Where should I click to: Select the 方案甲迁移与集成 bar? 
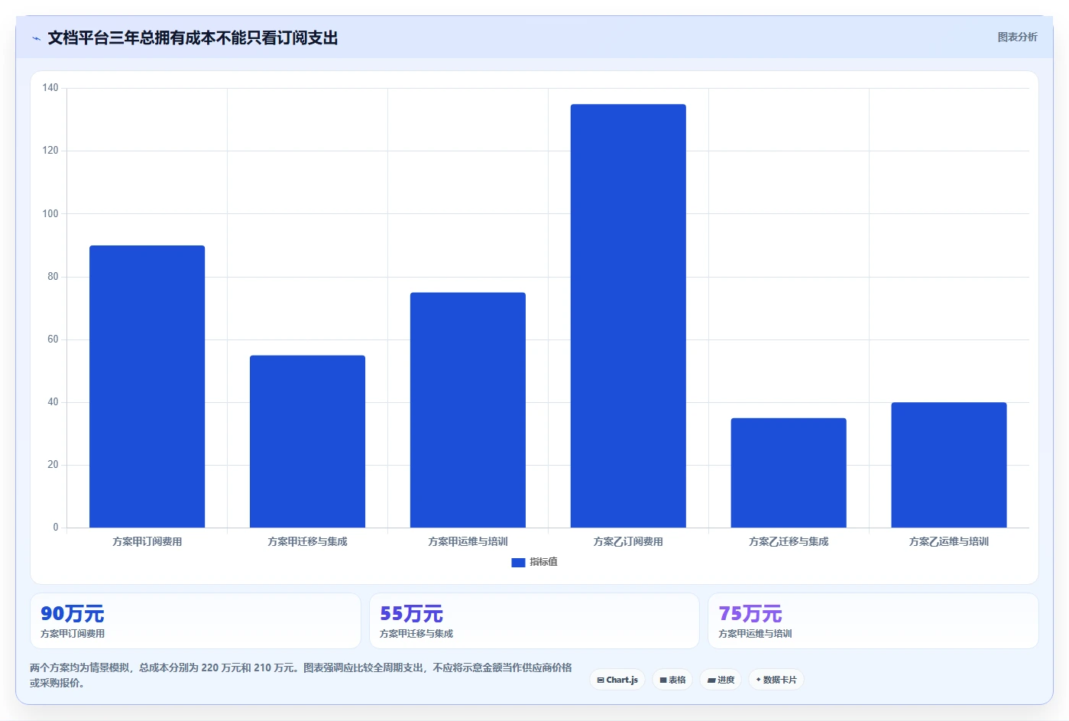click(x=307, y=441)
